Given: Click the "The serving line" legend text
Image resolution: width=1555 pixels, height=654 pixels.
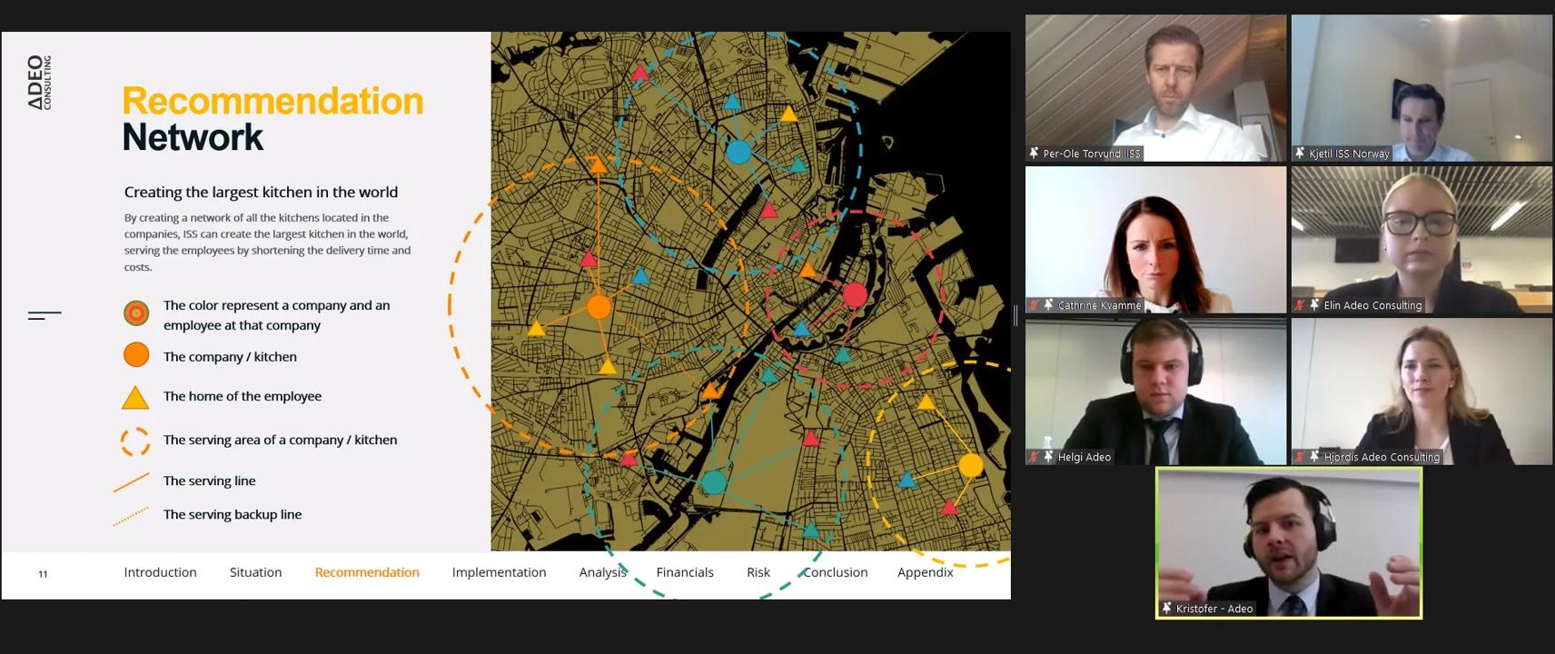Looking at the screenshot, I should tap(210, 481).
